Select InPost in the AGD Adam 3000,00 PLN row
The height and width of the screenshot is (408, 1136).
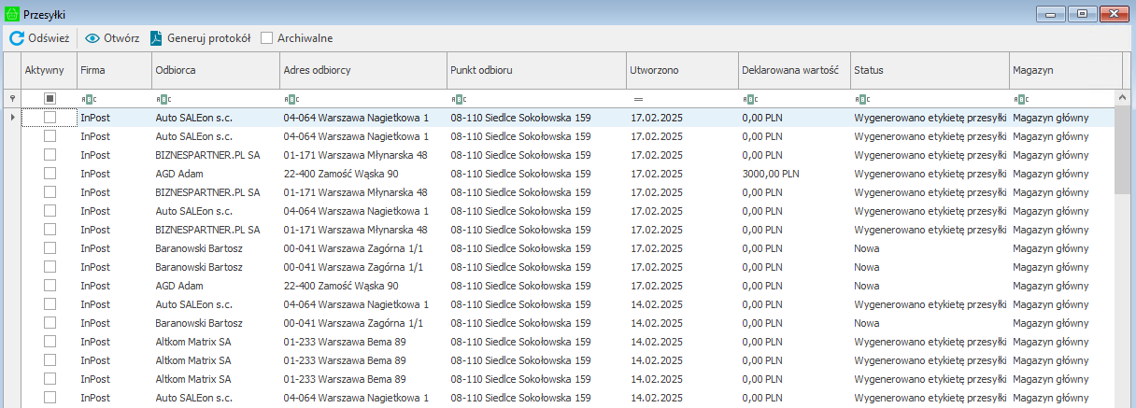coord(114,173)
